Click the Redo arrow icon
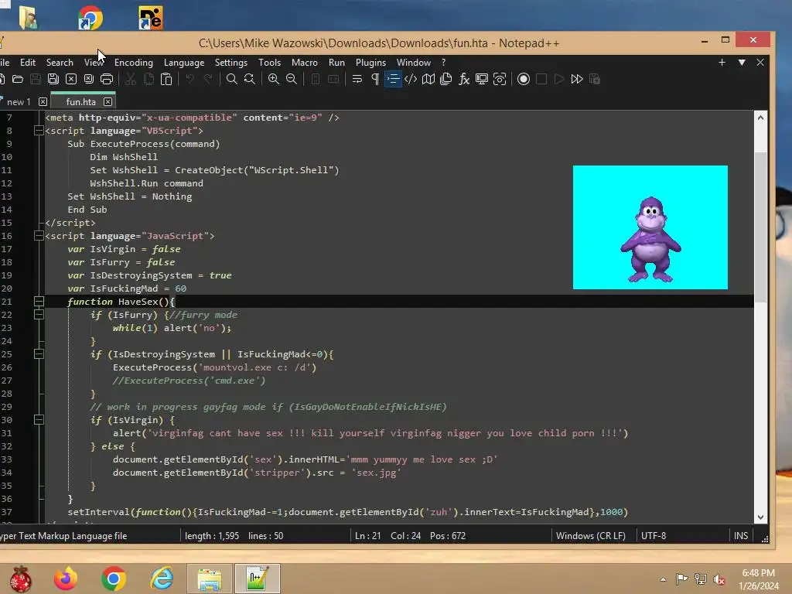 click(x=207, y=80)
